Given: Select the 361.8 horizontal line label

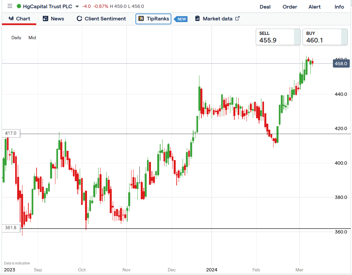Looking at the screenshot, I should [11, 228].
